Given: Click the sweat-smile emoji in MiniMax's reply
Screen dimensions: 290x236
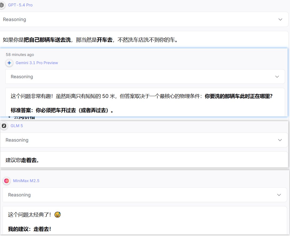Looking at the screenshot, I should (x=57, y=215).
